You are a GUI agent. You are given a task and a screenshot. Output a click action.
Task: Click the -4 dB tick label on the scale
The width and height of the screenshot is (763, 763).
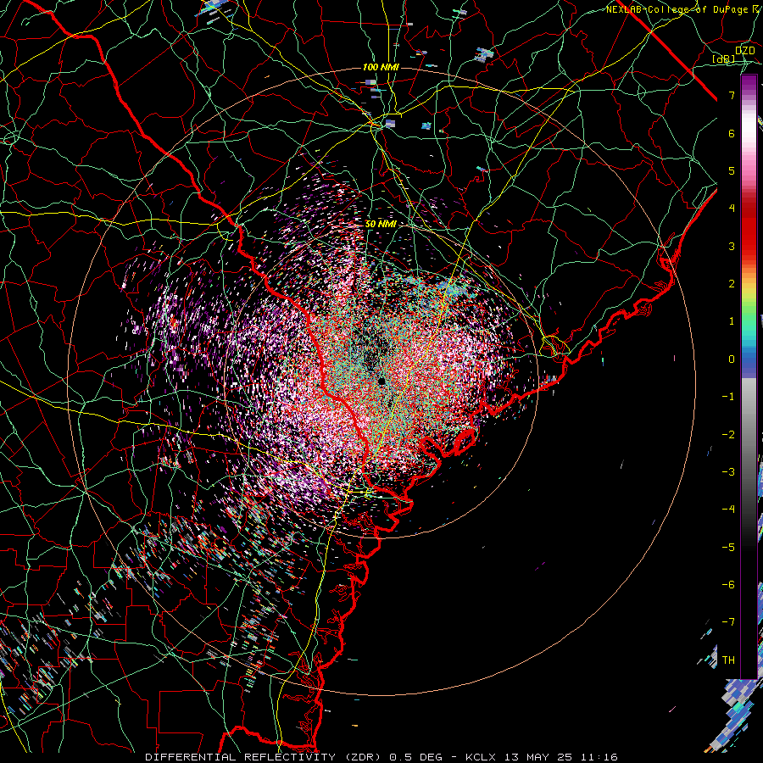728,510
